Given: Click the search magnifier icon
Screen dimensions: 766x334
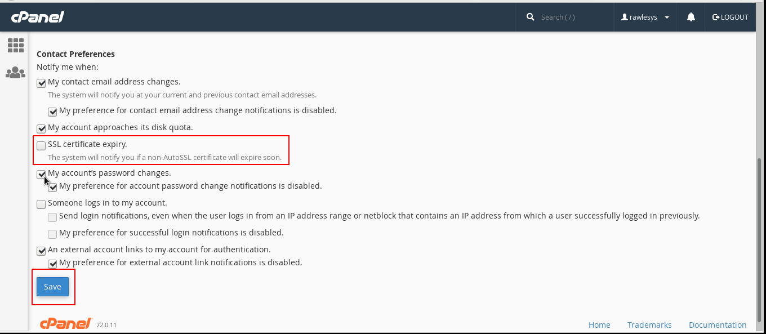Looking at the screenshot, I should (530, 16).
